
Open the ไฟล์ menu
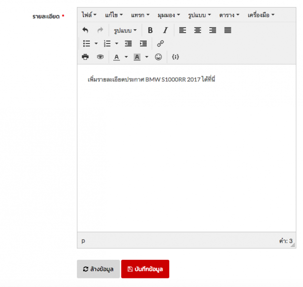tap(89, 15)
